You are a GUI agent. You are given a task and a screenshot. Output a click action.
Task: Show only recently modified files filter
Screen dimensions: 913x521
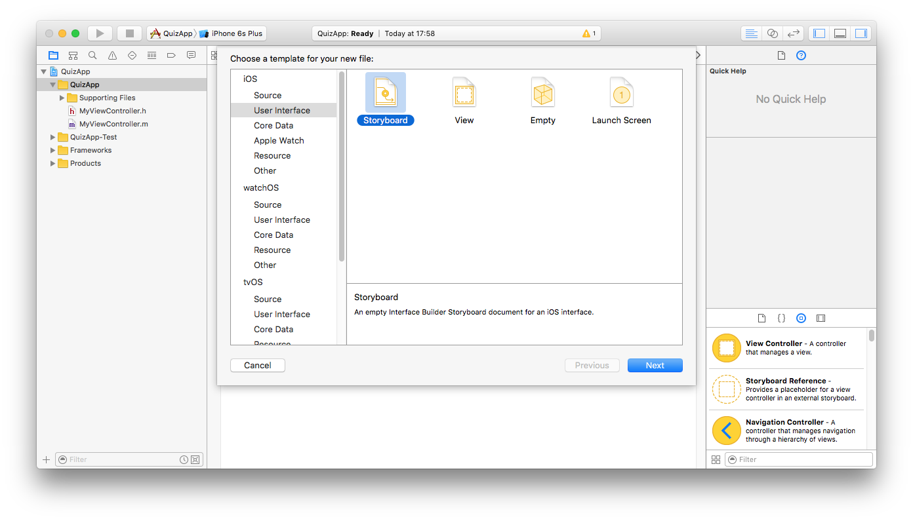pyautogui.click(x=184, y=459)
